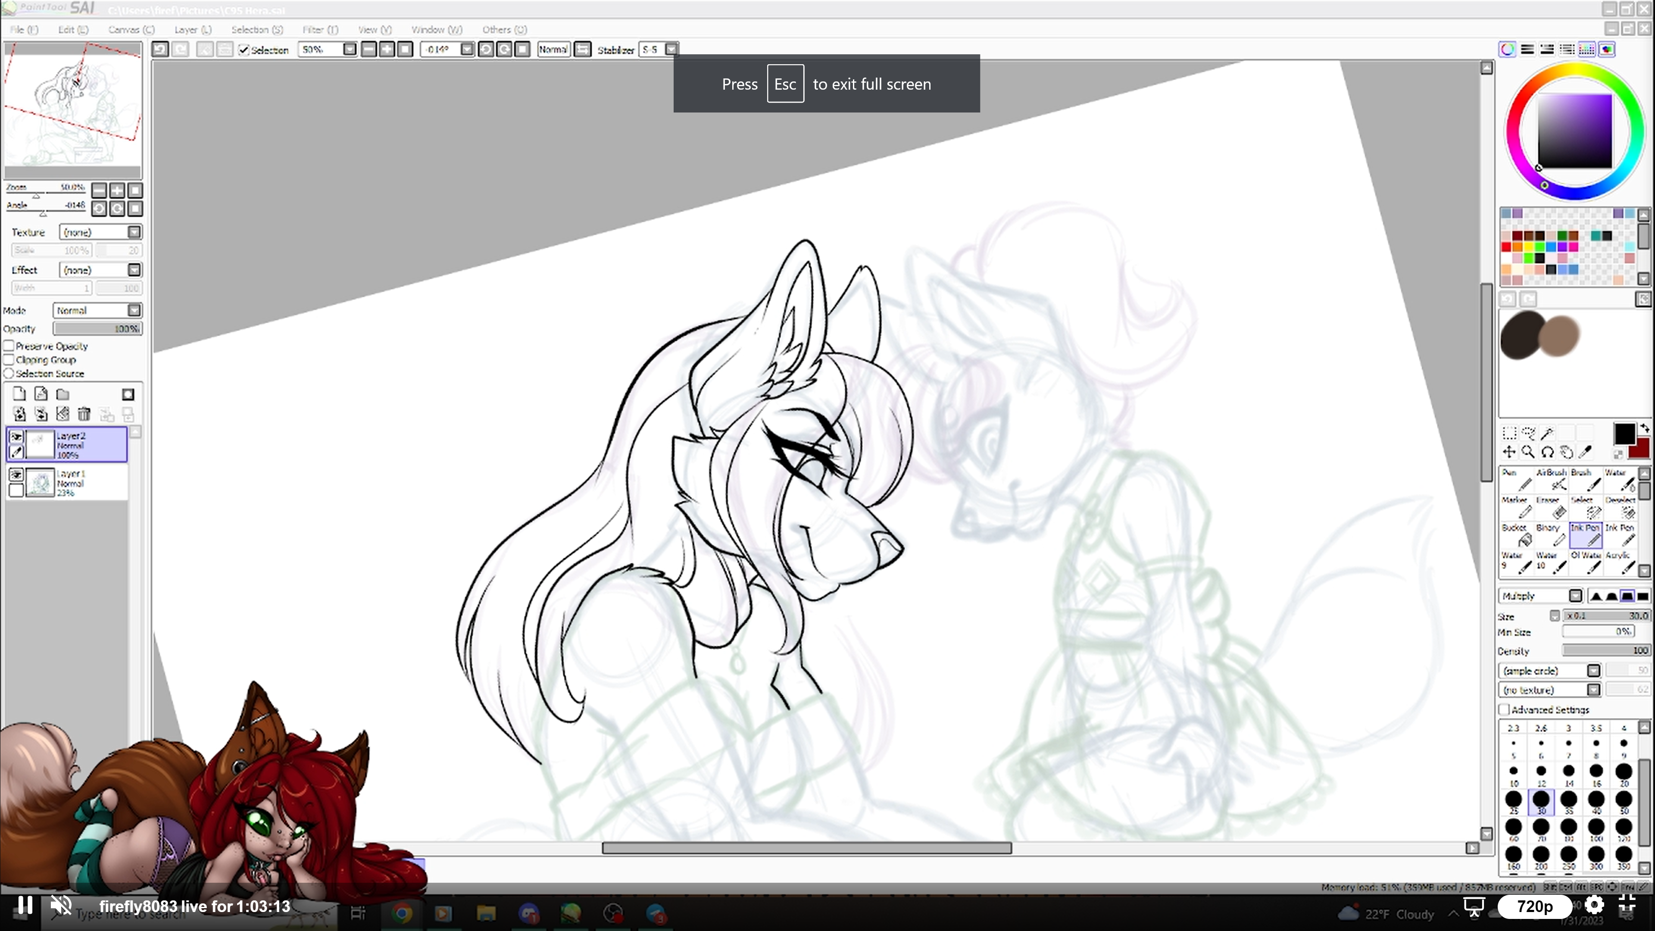Open the Layer menu

tap(193, 30)
